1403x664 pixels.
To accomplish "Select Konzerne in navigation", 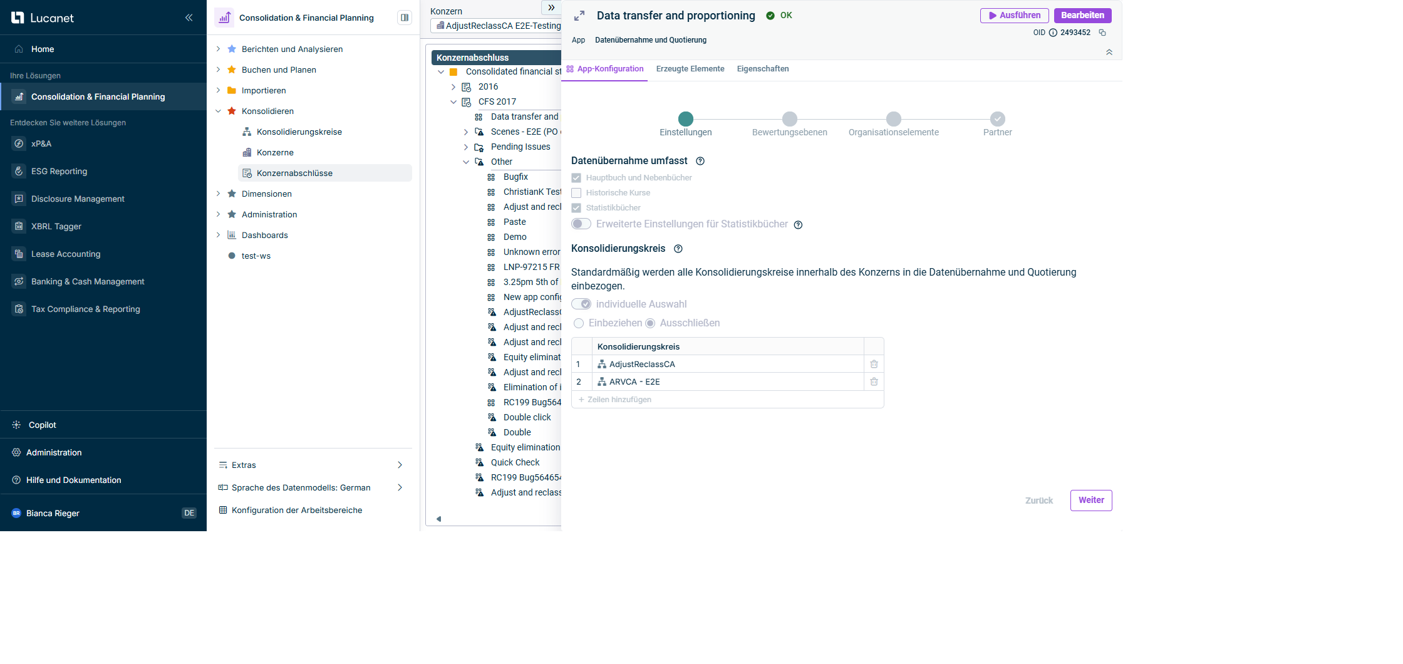I will coord(275,152).
